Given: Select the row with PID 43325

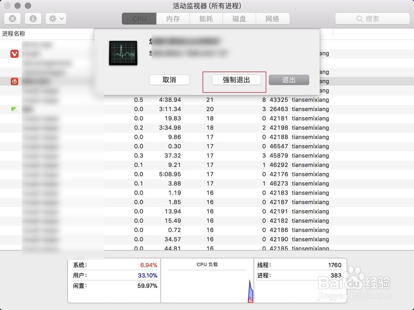Looking at the screenshot, I should point(207,100).
